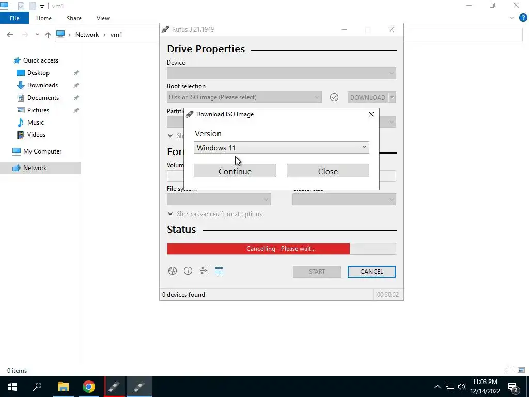Screen dimensions: 529x397
Task: Pin toggle next to Pictures
Action: [x=76, y=110]
